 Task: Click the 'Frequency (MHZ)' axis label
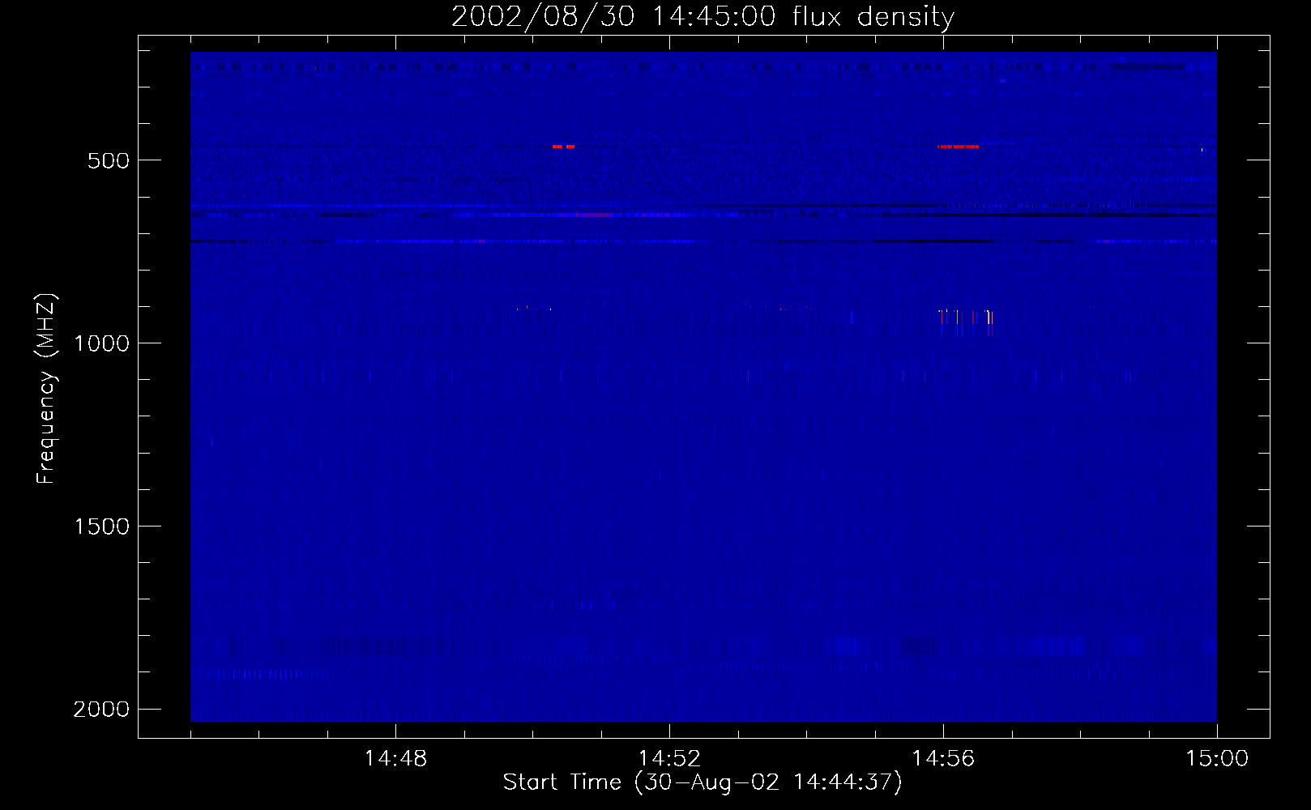[x=47, y=389]
